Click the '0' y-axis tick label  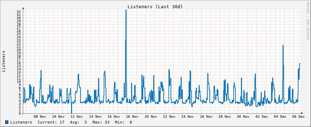pyautogui.click(x=20, y=114)
